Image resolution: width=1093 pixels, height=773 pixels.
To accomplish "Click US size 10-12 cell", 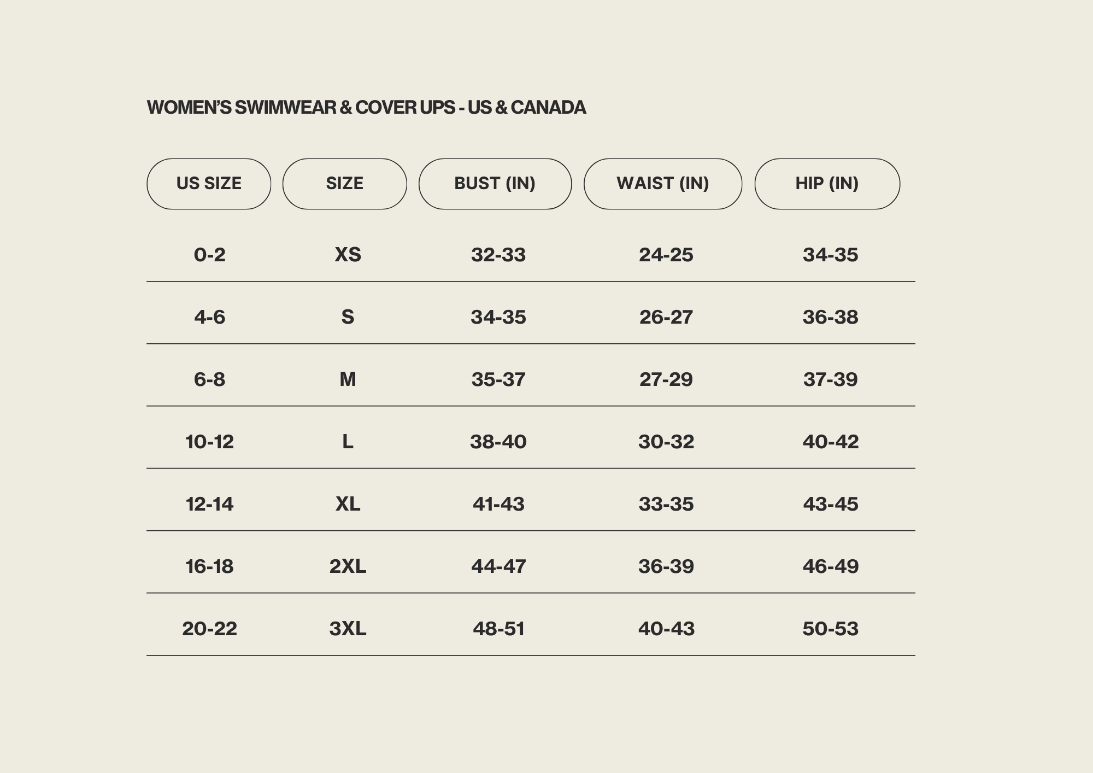I will pos(209,442).
